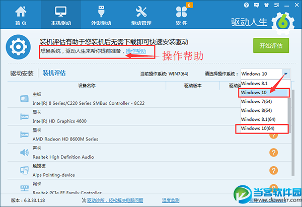Click the large gear icon beside 装机评估 heading
The image size is (302, 207).
pyautogui.click(x=18, y=47)
